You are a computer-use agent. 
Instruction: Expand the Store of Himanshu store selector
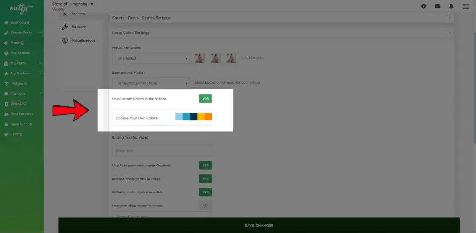(73, 4)
